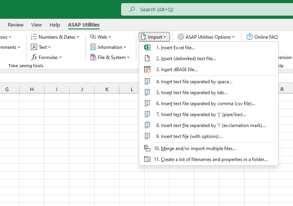Click the Text tool letter A icon
Screen dimensions: 293x206
[x=34, y=47]
